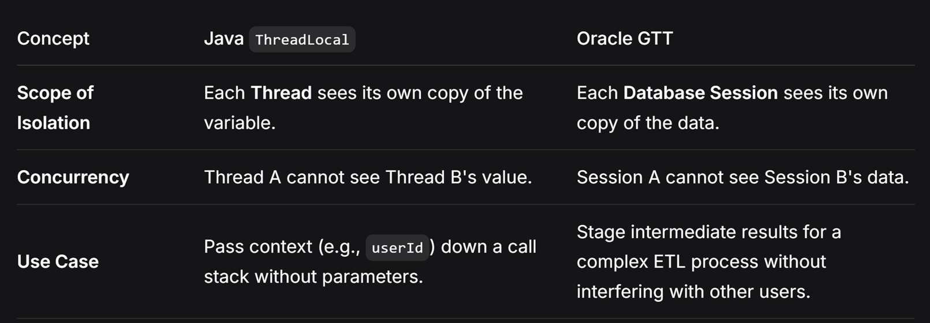Click the text stack without parameters
This screenshot has width=930, height=323.
coord(313,277)
